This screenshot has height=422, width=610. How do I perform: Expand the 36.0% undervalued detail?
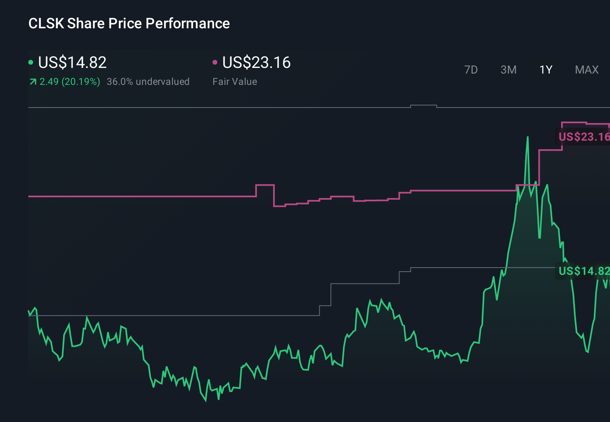[148, 82]
